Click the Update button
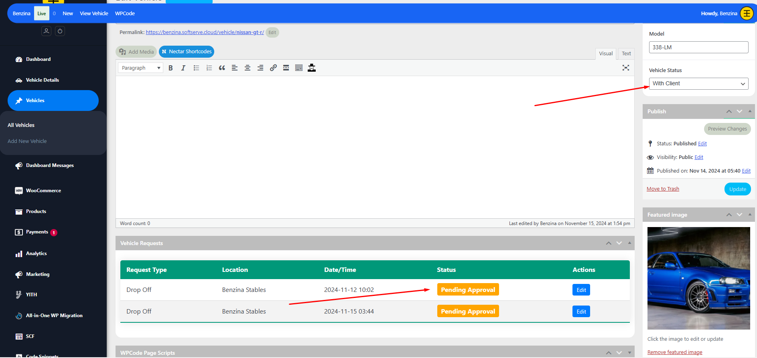The width and height of the screenshot is (757, 358). click(737, 189)
